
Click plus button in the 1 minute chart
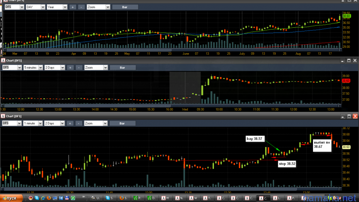70,123
